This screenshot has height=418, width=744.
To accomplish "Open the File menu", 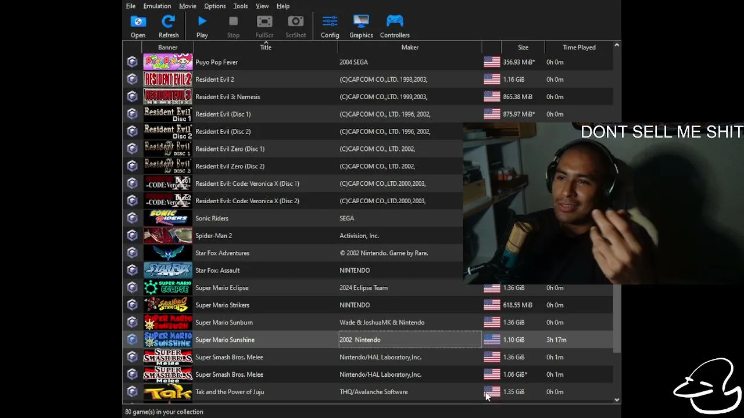I will pos(131,6).
